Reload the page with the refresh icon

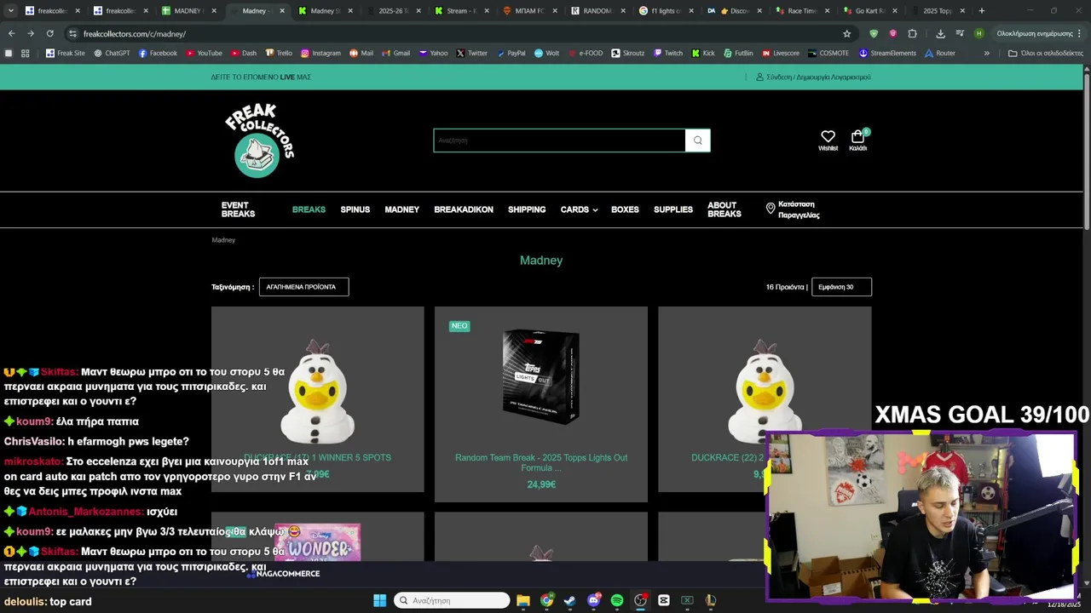coord(49,33)
